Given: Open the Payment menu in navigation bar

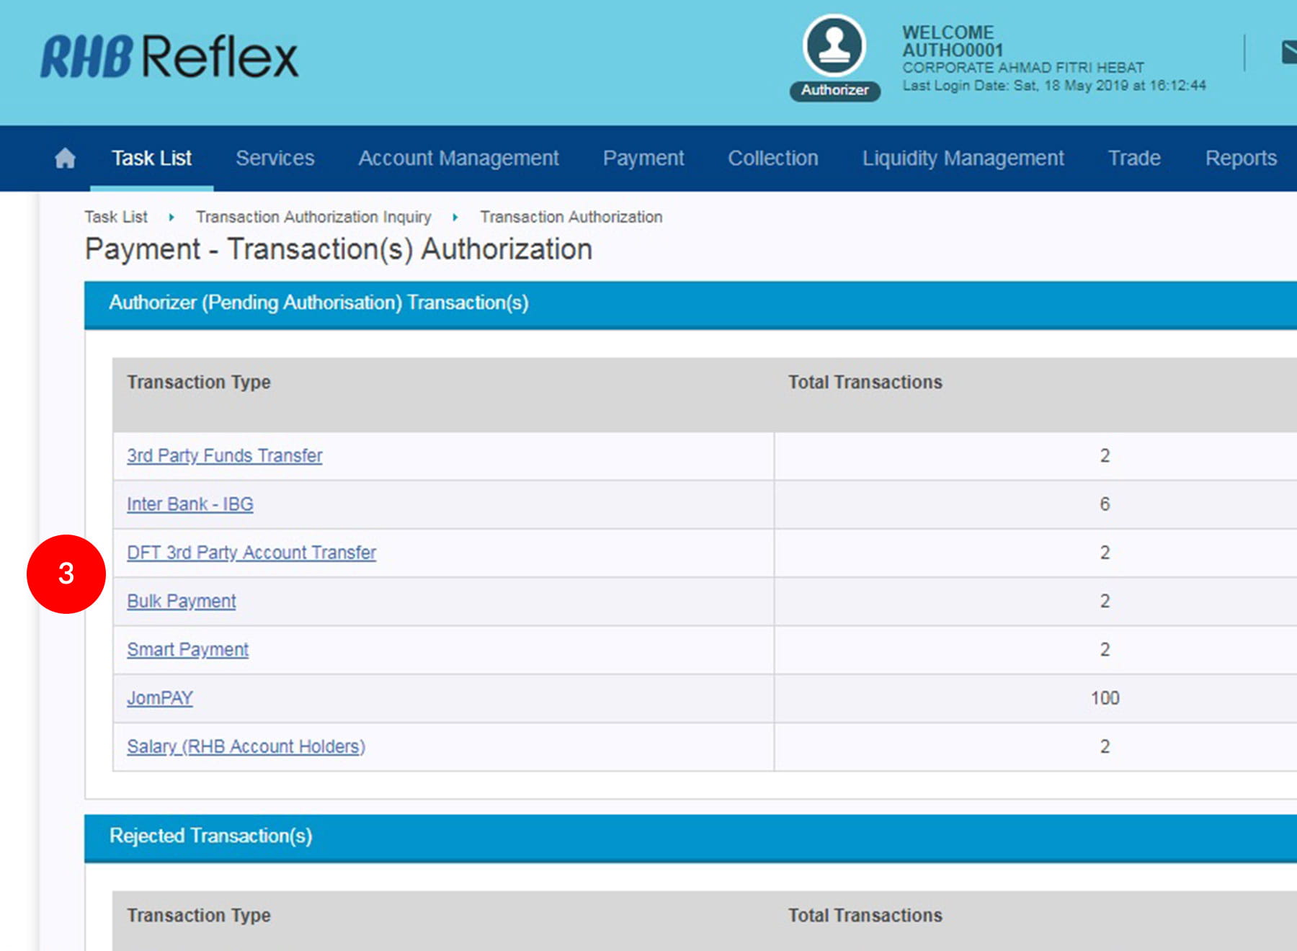Looking at the screenshot, I should pos(643,158).
